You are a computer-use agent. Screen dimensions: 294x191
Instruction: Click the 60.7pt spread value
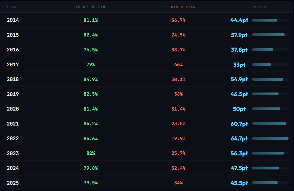(239, 124)
